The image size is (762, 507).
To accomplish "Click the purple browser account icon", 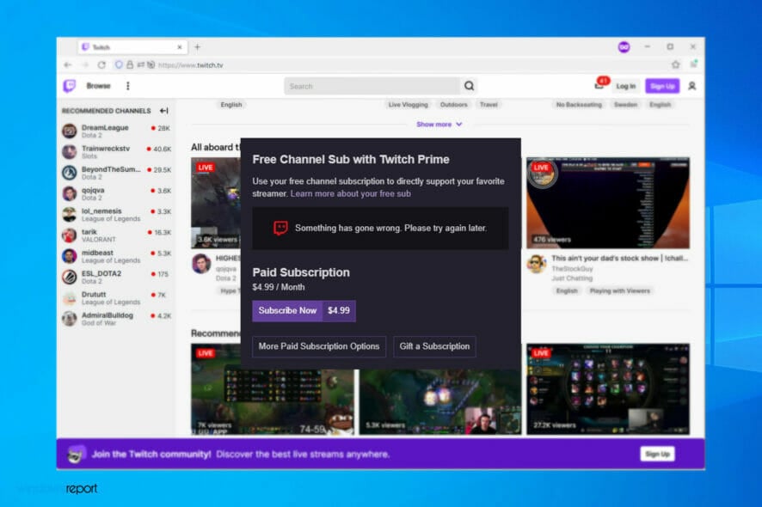I will pyautogui.click(x=624, y=47).
